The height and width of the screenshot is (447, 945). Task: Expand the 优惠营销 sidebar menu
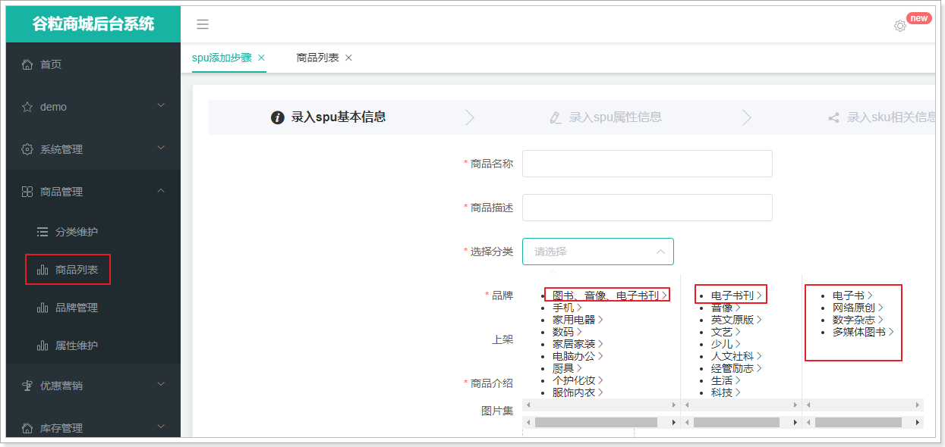tap(91, 386)
